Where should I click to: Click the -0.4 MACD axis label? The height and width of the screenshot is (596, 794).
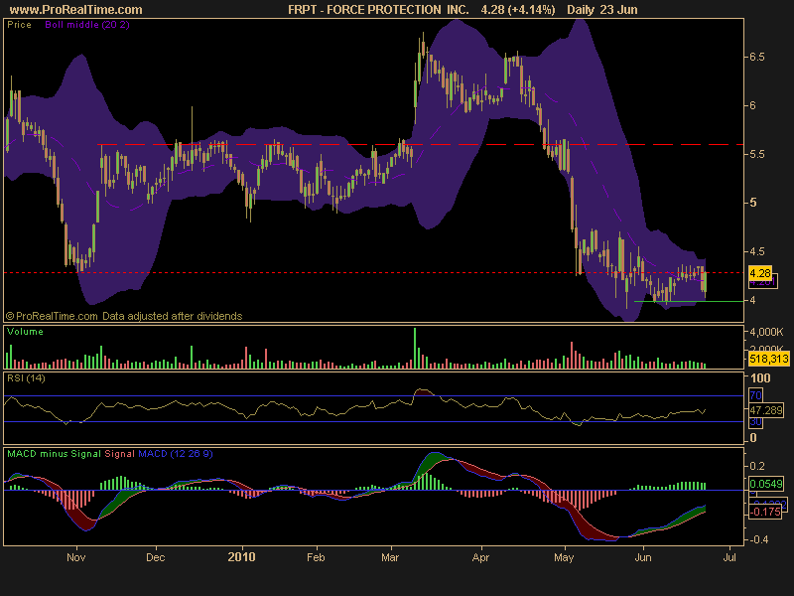758,539
